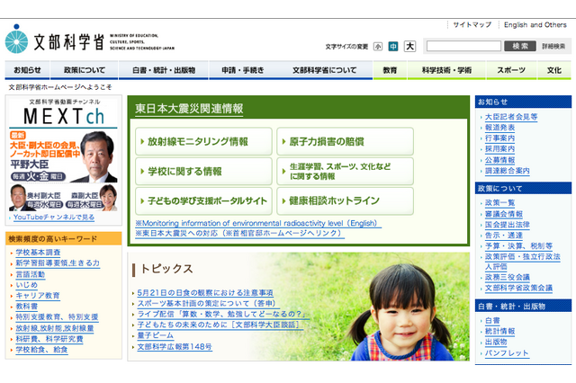Screen dimensions: 576x383
Task: Open the 科学技術・学術 navigation tab
Action: click(446, 70)
